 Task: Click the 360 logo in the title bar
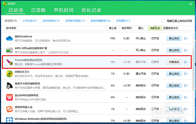[x=5, y=4]
